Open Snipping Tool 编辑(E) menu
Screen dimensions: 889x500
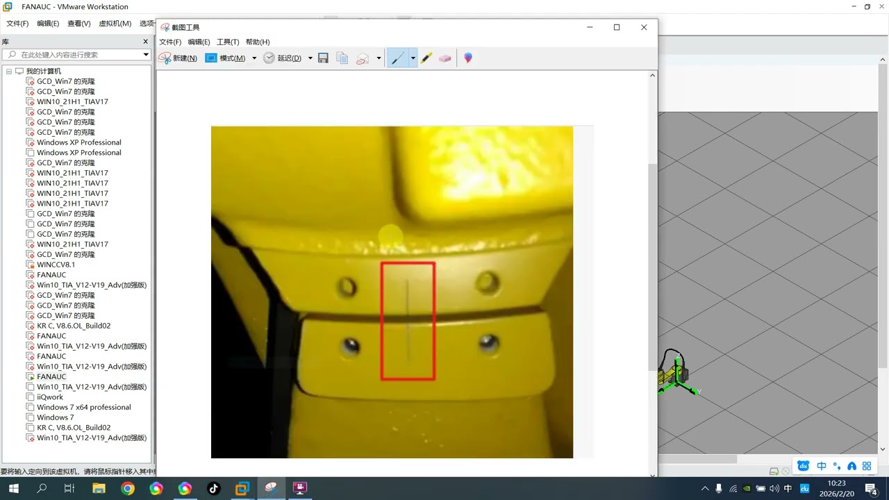[199, 42]
